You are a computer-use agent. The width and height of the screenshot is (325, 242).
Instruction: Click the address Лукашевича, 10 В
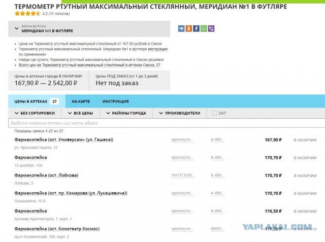tap(30, 201)
